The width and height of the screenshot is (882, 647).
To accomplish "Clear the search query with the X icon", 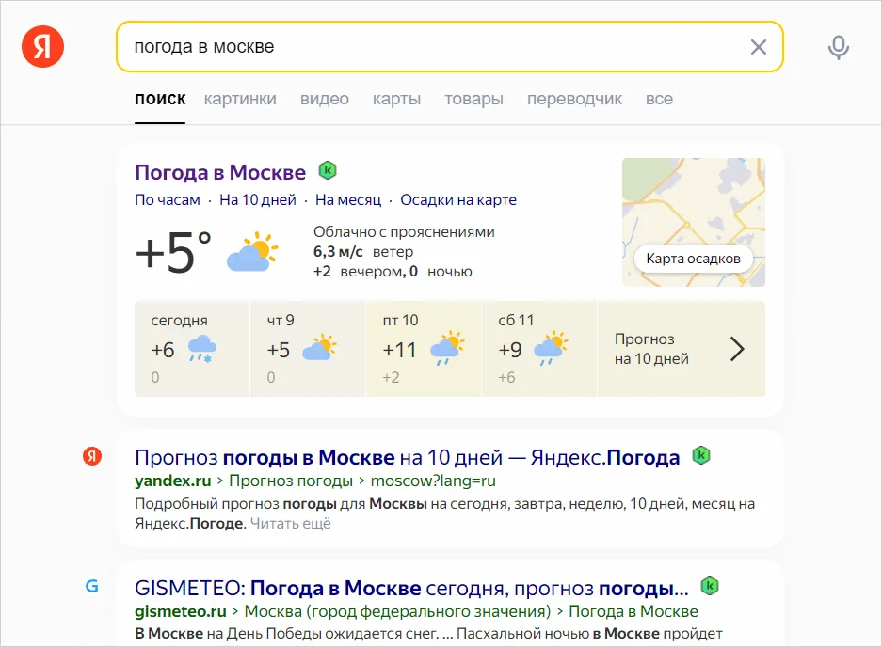I will point(759,46).
